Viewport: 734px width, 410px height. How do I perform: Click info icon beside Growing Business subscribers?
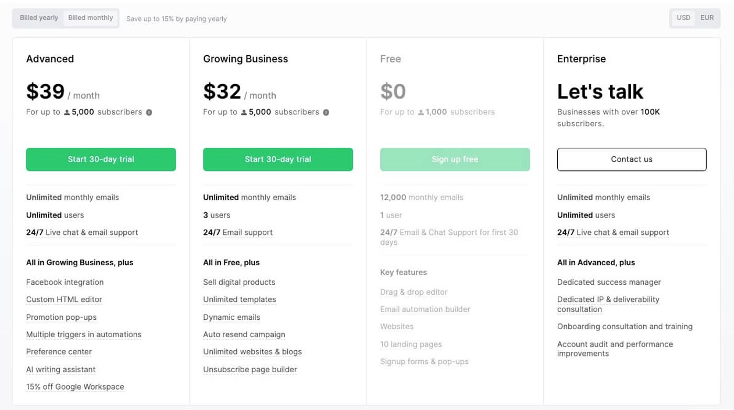tap(326, 112)
